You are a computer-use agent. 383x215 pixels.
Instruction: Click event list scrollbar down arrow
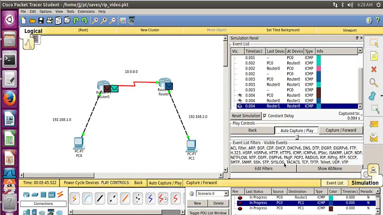click(360, 106)
